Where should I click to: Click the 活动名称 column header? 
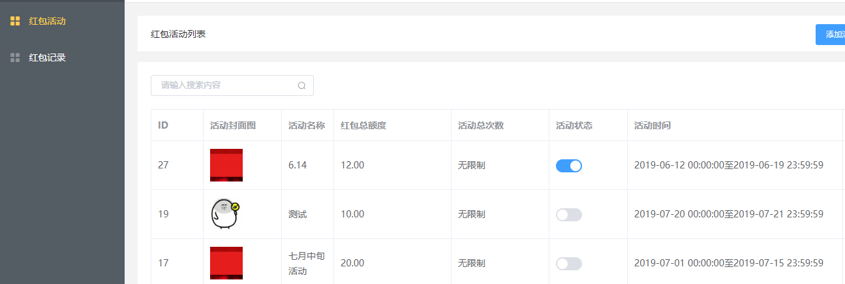coord(307,125)
